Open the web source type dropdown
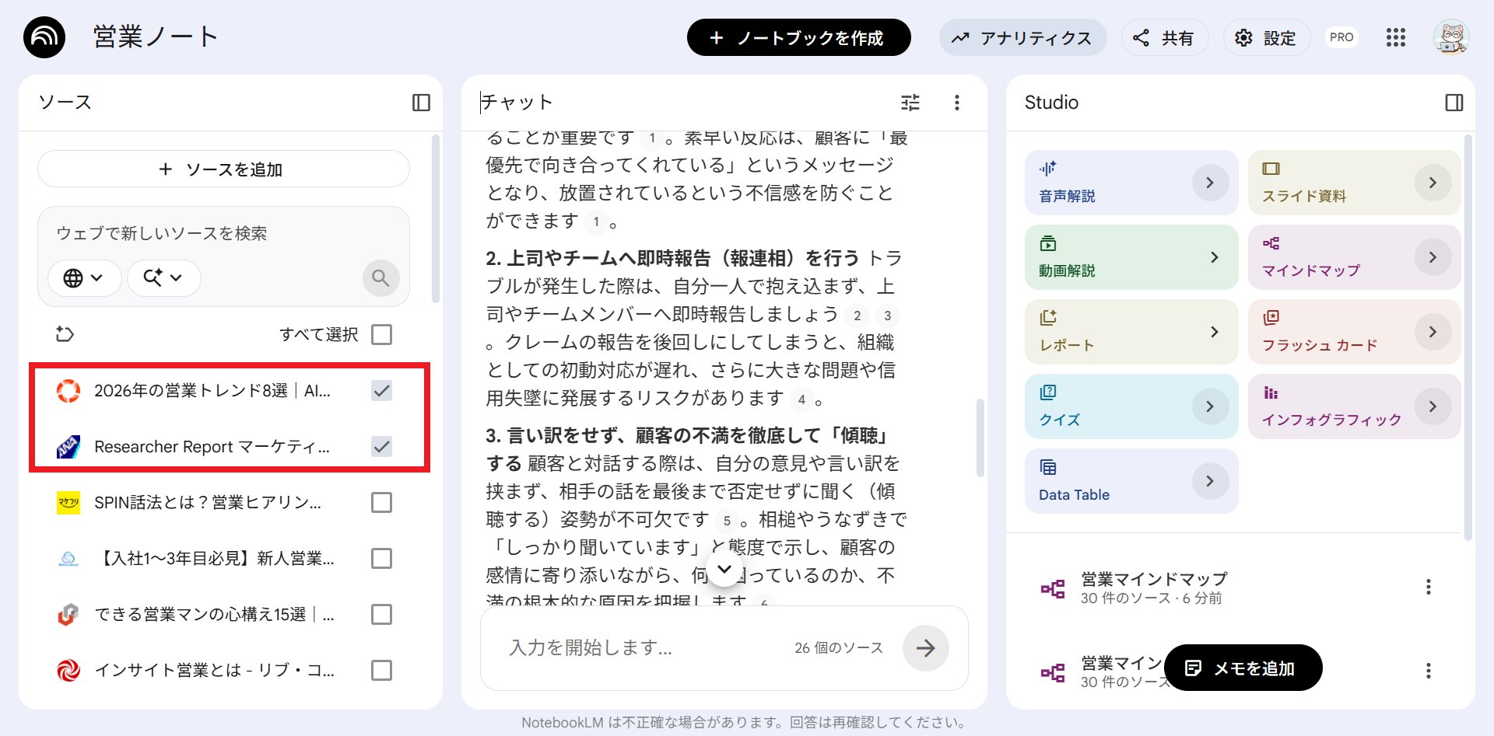Screen dimensions: 1494x736 (84, 277)
